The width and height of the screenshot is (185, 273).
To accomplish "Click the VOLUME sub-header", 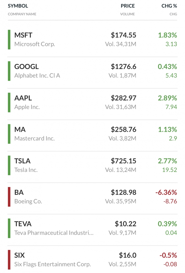I will click(x=127, y=14).
